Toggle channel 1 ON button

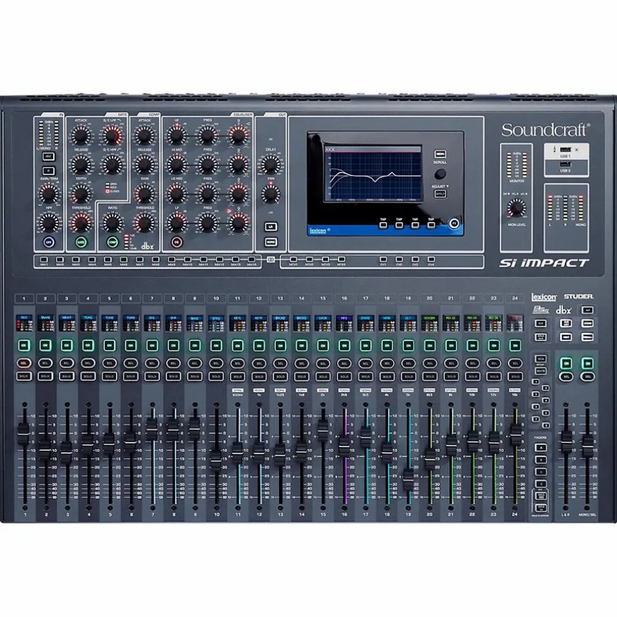tap(24, 345)
